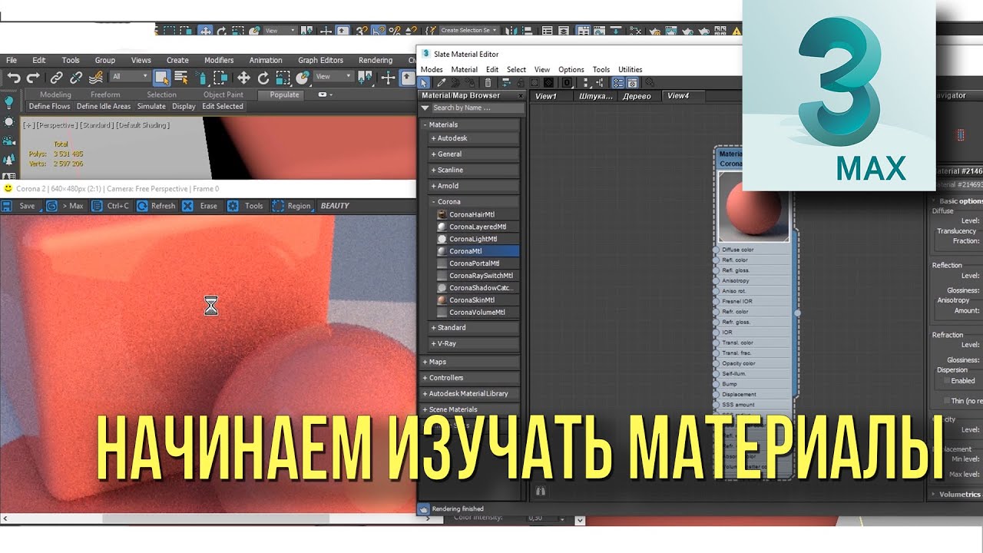The image size is (983, 553).
Task: Click Erase in the Corona frame buffer
Action: [202, 206]
